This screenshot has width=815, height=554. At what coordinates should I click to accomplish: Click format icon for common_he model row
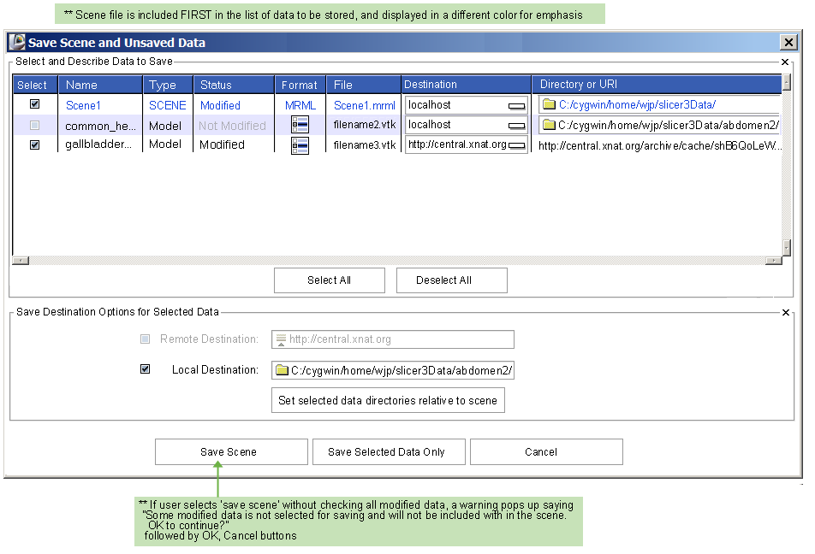[300, 126]
